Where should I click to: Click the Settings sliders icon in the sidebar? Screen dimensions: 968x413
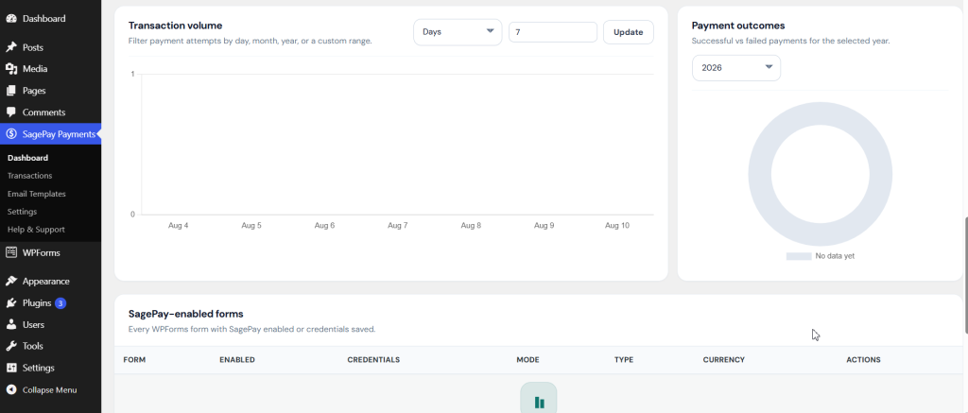[x=11, y=368]
